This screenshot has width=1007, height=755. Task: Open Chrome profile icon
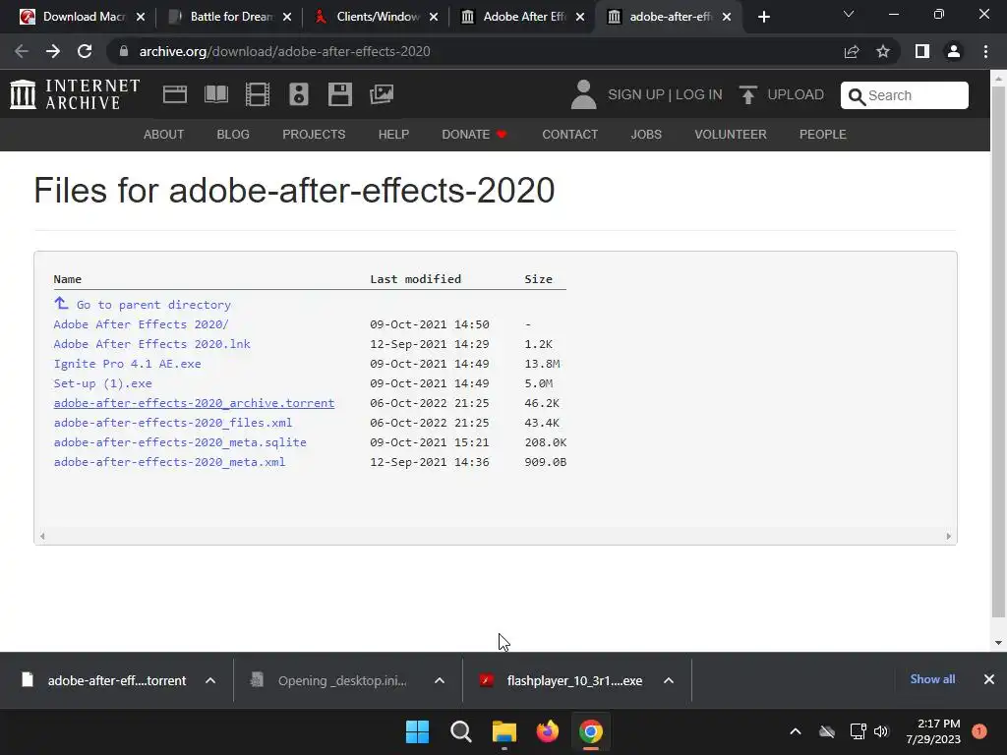pyautogui.click(x=954, y=51)
